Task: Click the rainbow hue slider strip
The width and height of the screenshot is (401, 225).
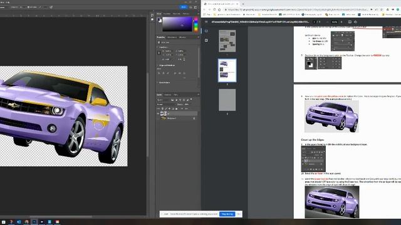Action: [196, 24]
